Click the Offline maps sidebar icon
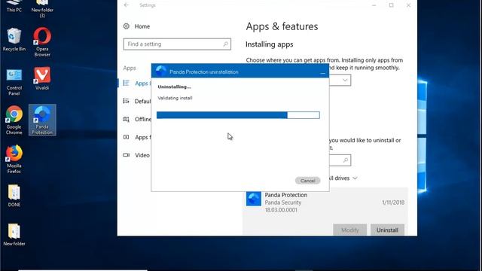This screenshot has width=482, height=271. [x=126, y=119]
